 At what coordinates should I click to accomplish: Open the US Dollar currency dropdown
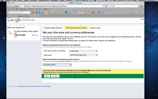point(57,65)
